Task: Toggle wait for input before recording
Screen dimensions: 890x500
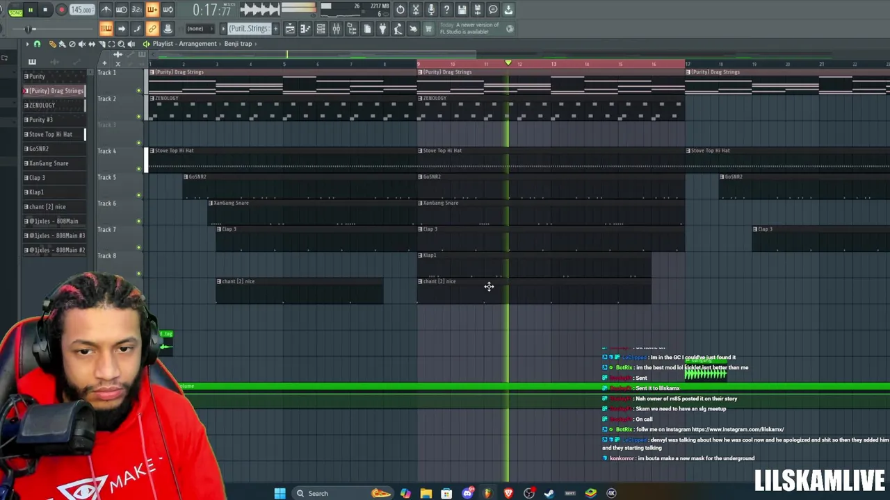Action: point(122,10)
